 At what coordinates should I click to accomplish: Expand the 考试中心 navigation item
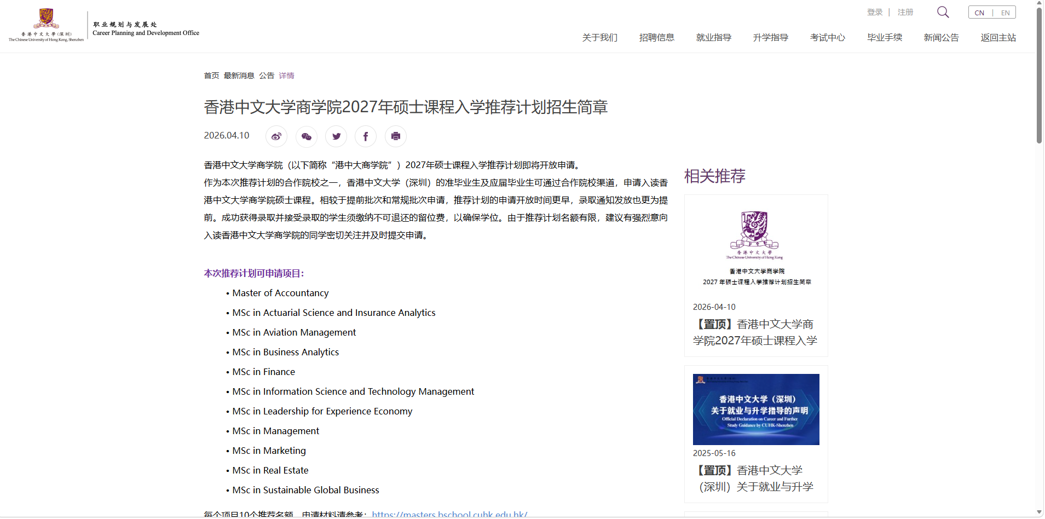(x=827, y=38)
